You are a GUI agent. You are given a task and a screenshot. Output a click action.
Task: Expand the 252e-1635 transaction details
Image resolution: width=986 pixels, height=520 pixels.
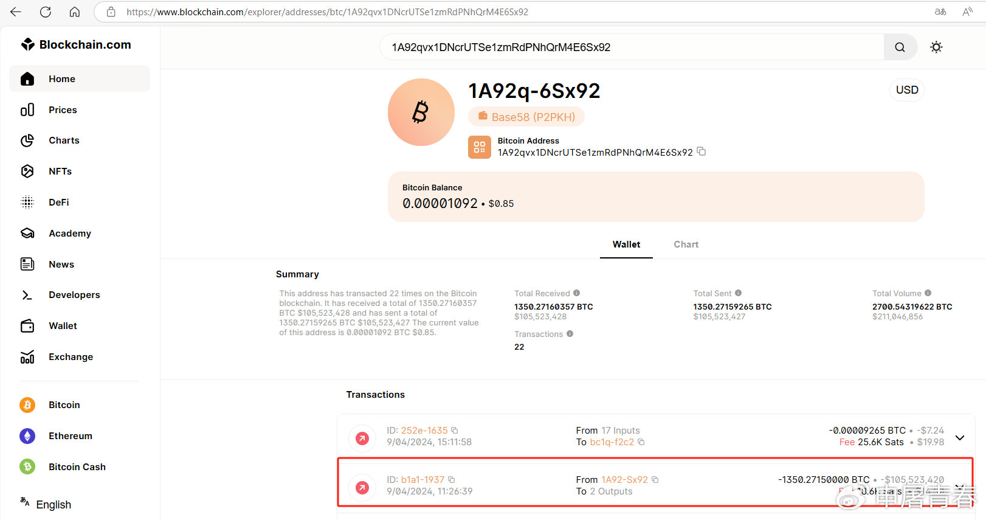(960, 438)
